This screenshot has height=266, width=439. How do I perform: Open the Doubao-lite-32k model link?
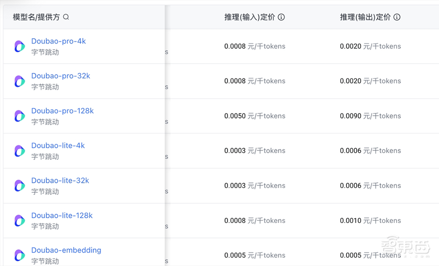click(60, 180)
